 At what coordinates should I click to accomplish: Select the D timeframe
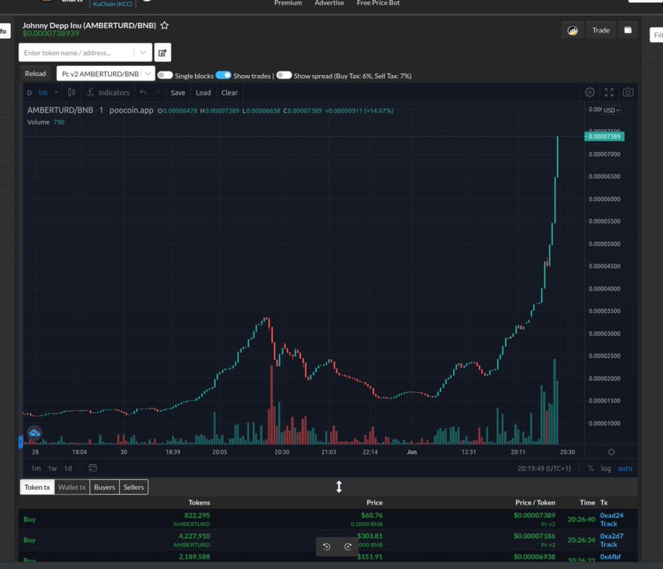click(x=29, y=93)
